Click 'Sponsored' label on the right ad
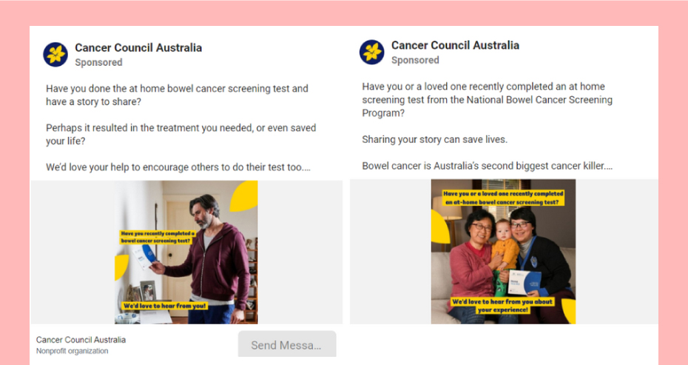Viewport: 688px width, 365px height. tap(415, 60)
